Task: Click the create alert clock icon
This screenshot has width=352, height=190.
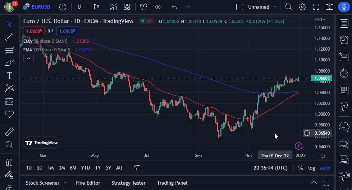Action: tap(144, 7)
